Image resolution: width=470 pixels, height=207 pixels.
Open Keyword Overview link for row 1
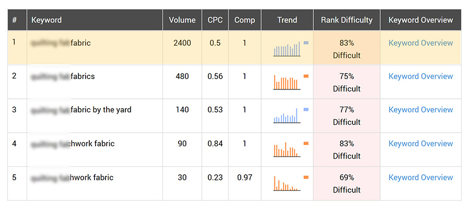[x=420, y=43]
